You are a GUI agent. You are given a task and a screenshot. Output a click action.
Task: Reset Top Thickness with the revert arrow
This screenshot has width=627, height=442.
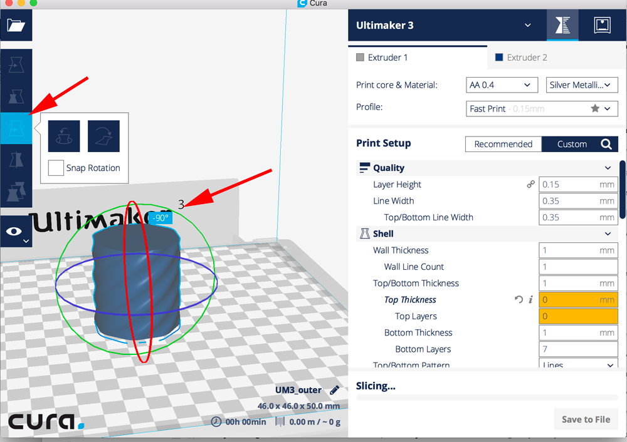tap(519, 299)
